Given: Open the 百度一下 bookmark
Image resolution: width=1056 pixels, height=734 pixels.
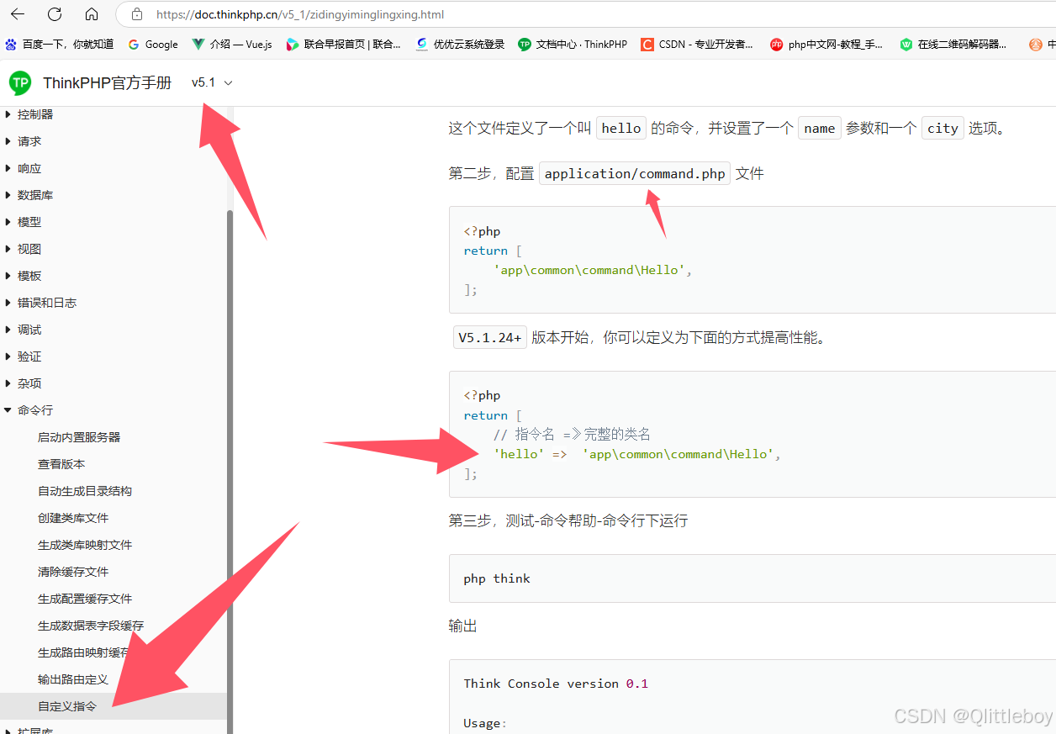Looking at the screenshot, I should [60, 45].
